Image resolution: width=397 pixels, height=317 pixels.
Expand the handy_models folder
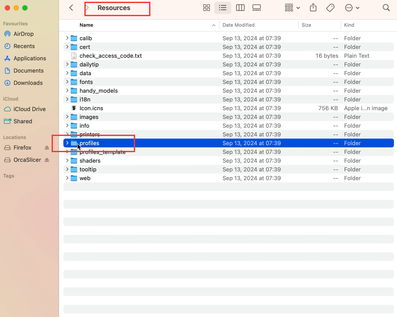(x=67, y=91)
